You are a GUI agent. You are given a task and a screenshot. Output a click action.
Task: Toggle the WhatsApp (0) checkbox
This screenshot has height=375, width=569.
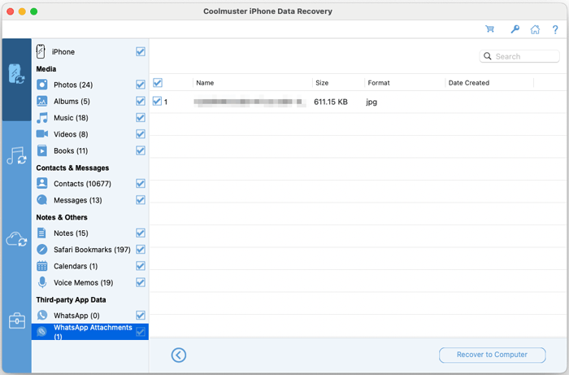pos(141,315)
